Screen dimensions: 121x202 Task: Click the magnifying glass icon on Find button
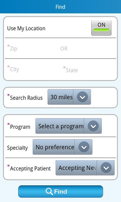tap(49, 191)
